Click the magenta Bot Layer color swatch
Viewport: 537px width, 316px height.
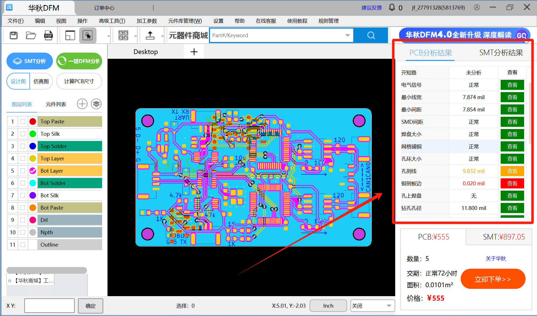point(33,171)
